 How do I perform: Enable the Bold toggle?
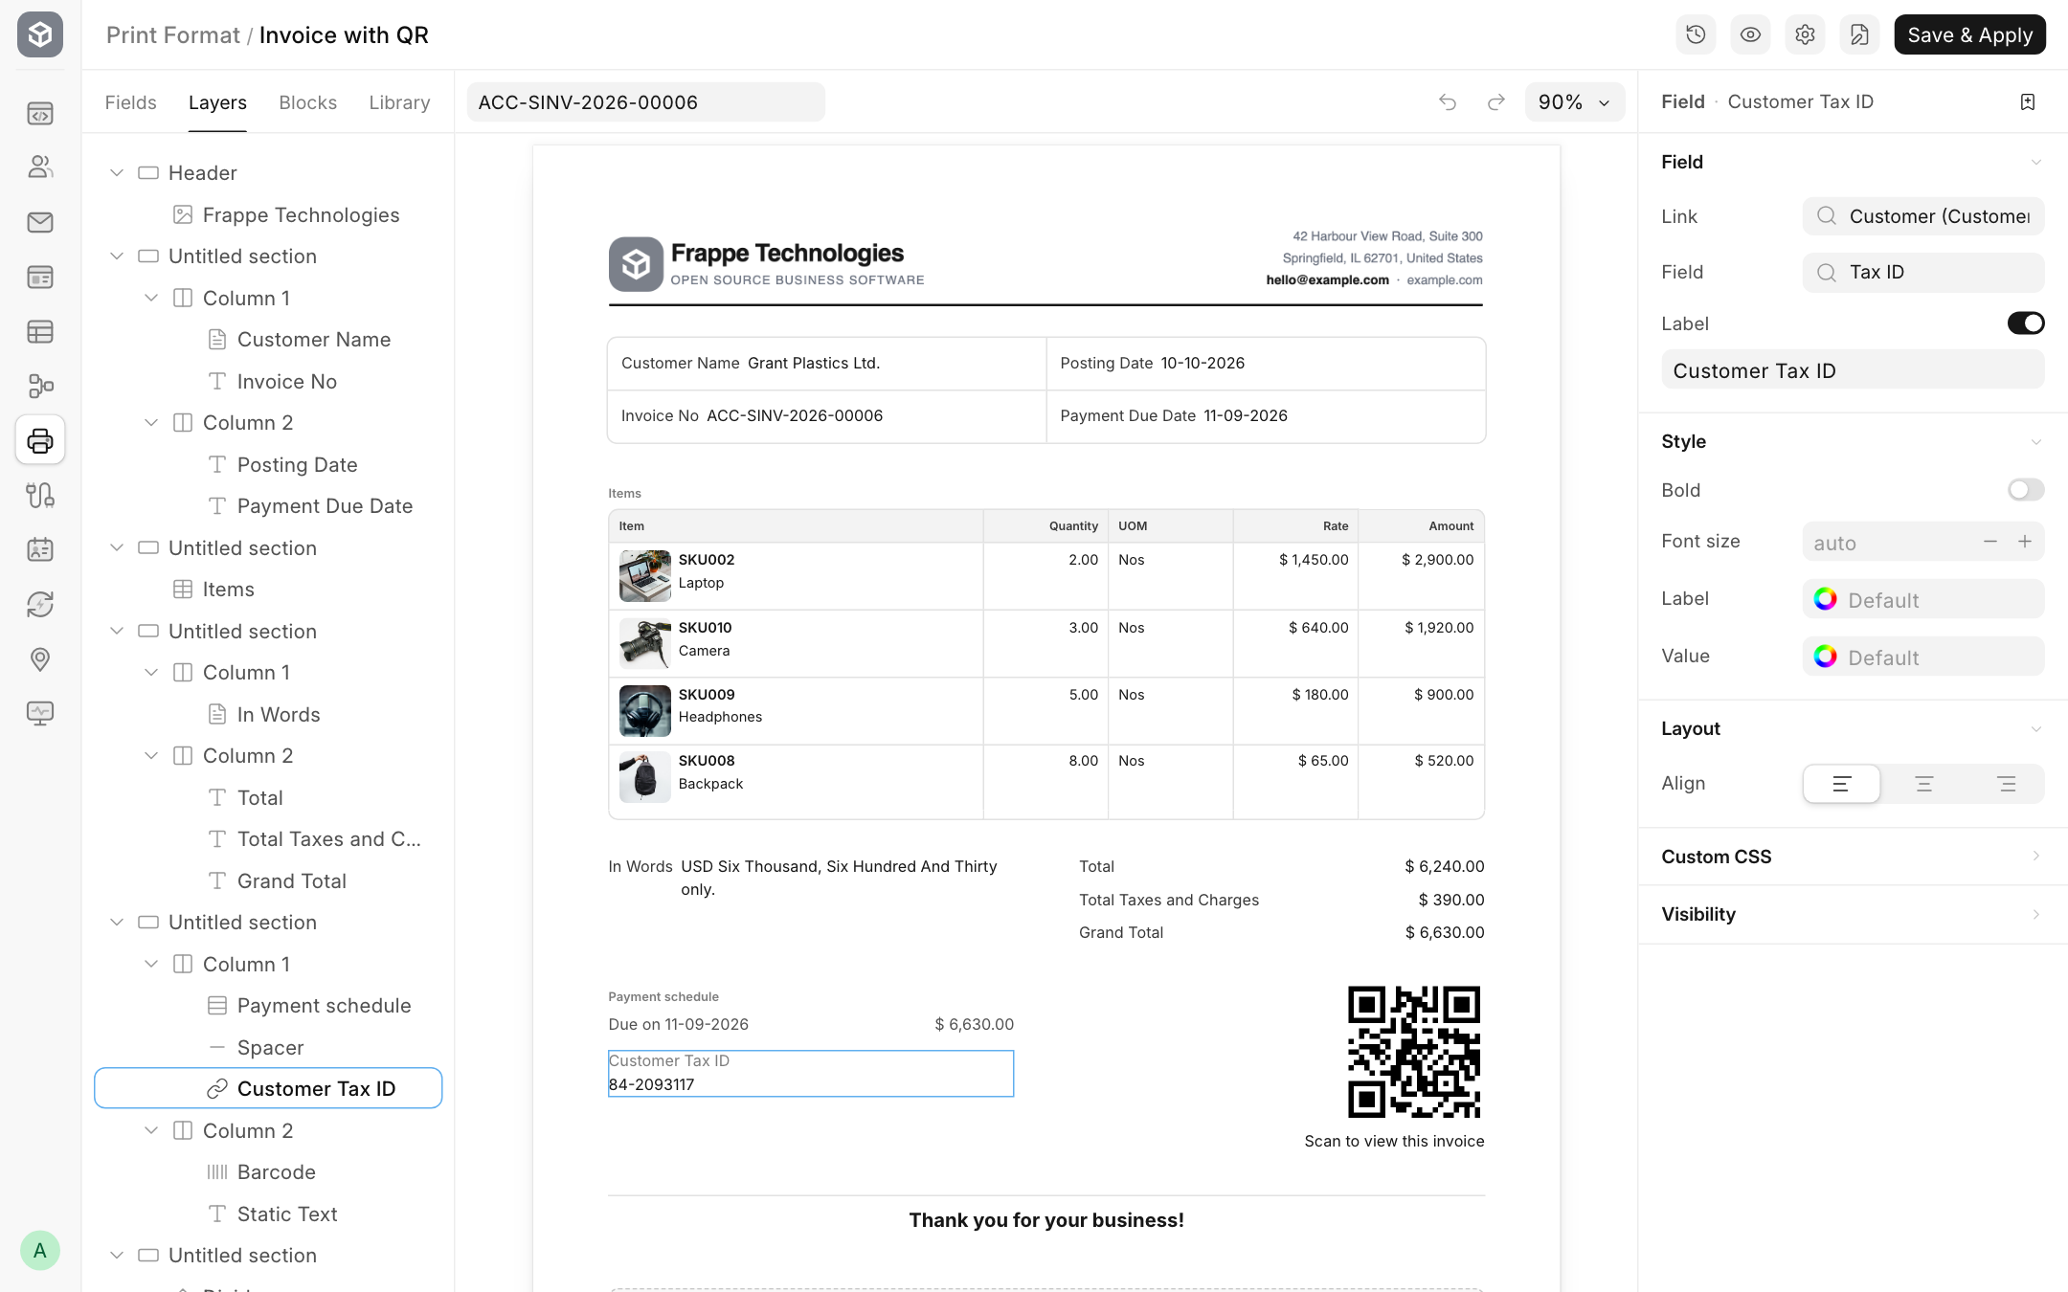(2026, 490)
